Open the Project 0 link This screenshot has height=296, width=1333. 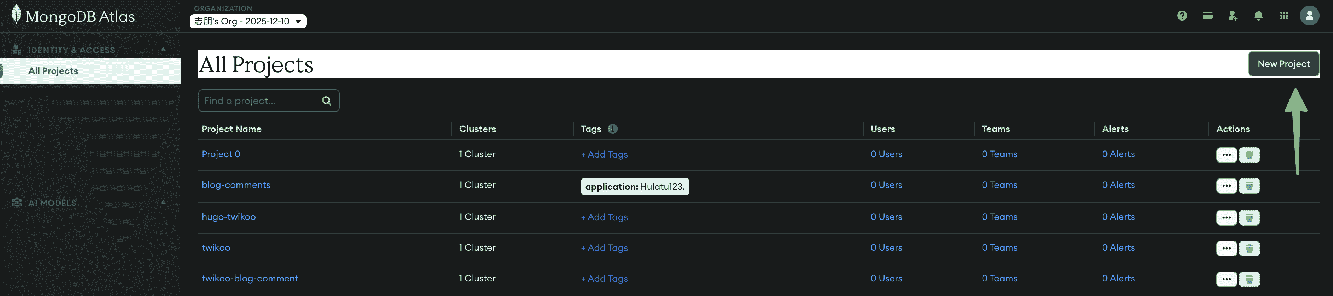[221, 154]
